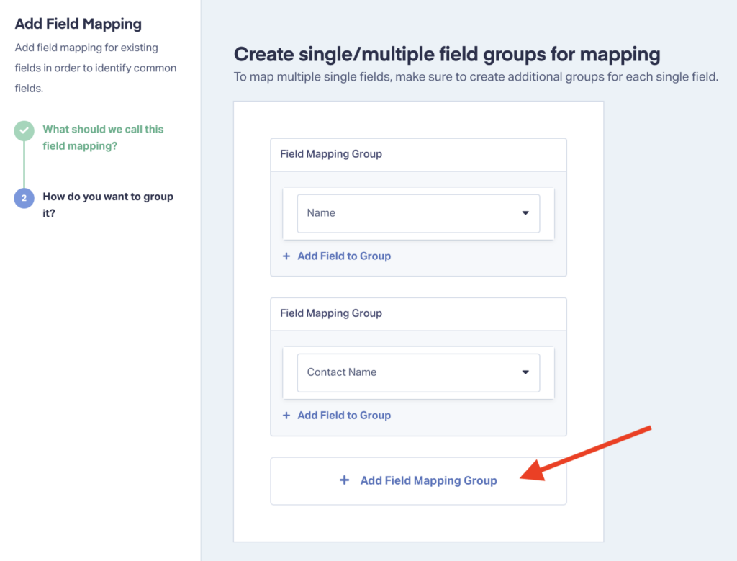The height and width of the screenshot is (561, 737).
Task: Open the Contact Name field selector
Action: [x=417, y=372]
